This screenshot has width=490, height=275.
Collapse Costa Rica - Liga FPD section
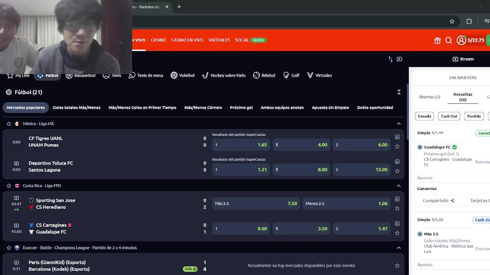pyautogui.click(x=399, y=186)
